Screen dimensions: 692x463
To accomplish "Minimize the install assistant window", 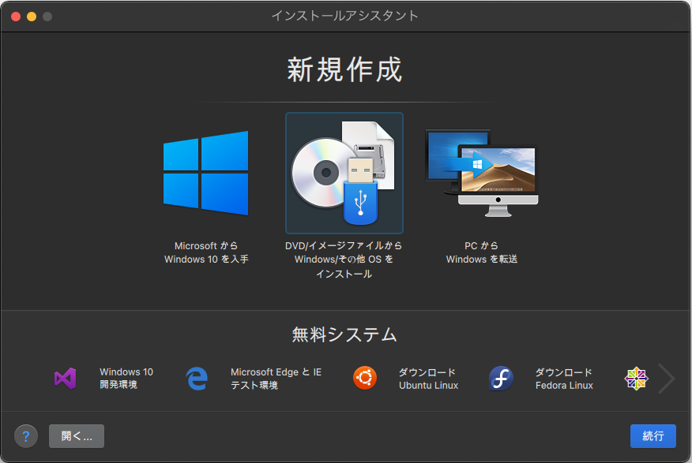I will tap(32, 17).
